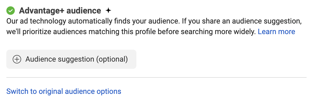Click the Advantage+ audience heading
This screenshot has height=101, width=314.
(60, 11)
